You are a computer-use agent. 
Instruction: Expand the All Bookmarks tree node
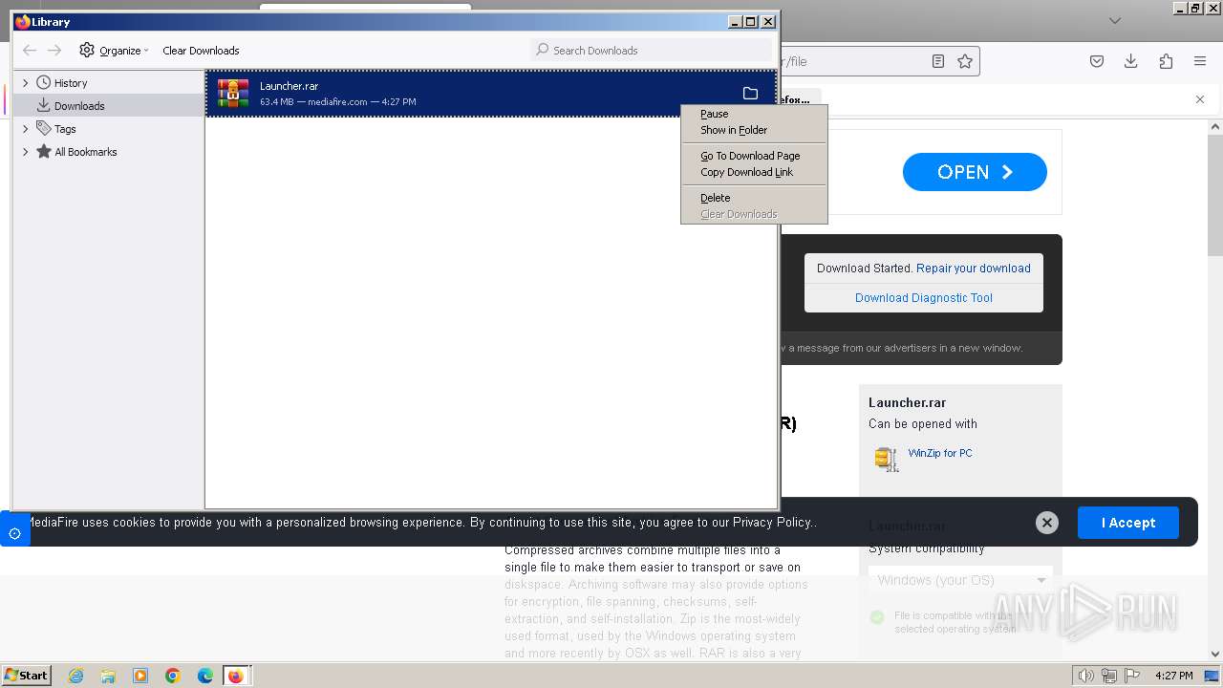[26, 152]
